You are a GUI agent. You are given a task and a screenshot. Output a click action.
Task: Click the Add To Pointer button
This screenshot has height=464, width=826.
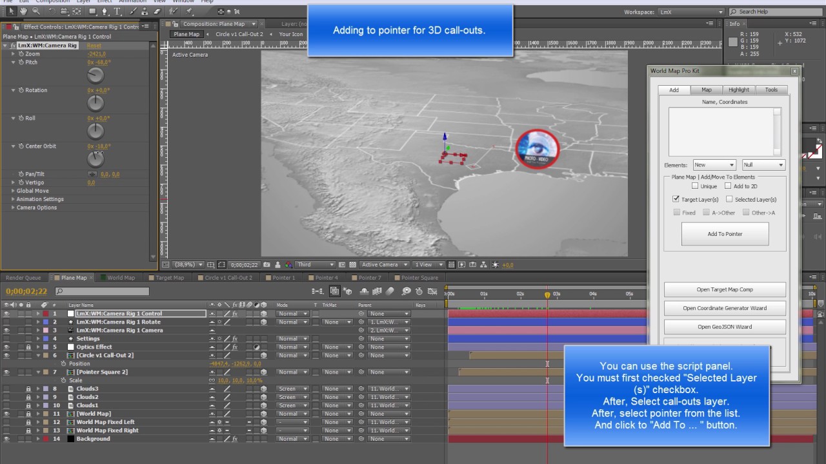click(x=725, y=234)
